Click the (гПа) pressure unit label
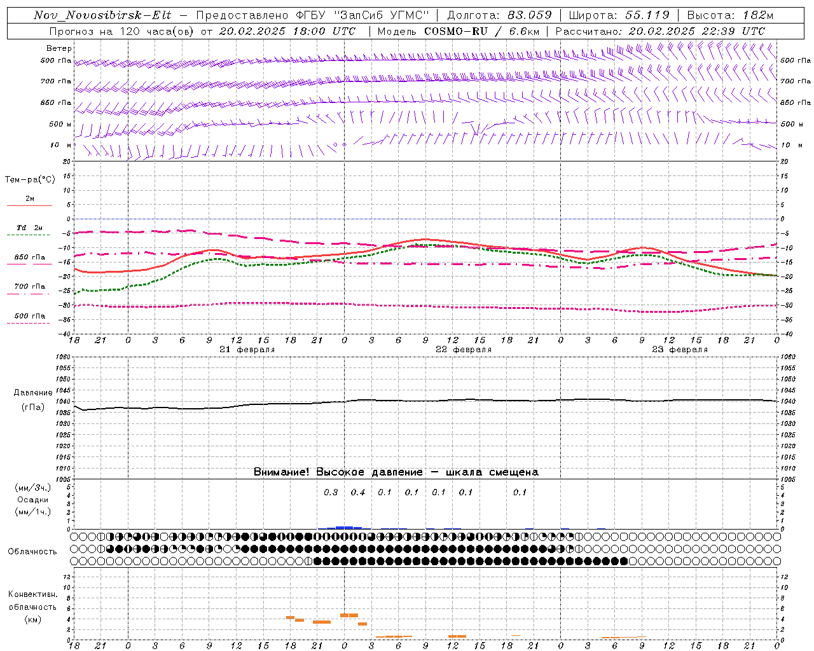The height and width of the screenshot is (651, 814). (x=33, y=408)
